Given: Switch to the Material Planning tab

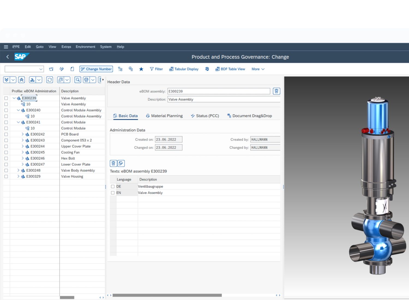Looking at the screenshot, I should point(164,116).
